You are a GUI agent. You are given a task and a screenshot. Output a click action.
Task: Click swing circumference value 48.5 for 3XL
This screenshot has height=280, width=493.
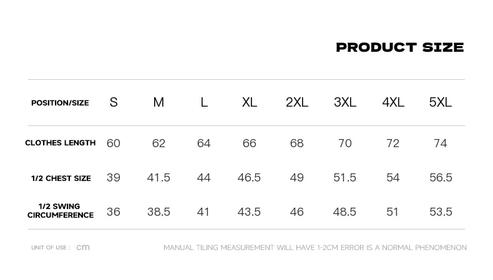click(344, 212)
